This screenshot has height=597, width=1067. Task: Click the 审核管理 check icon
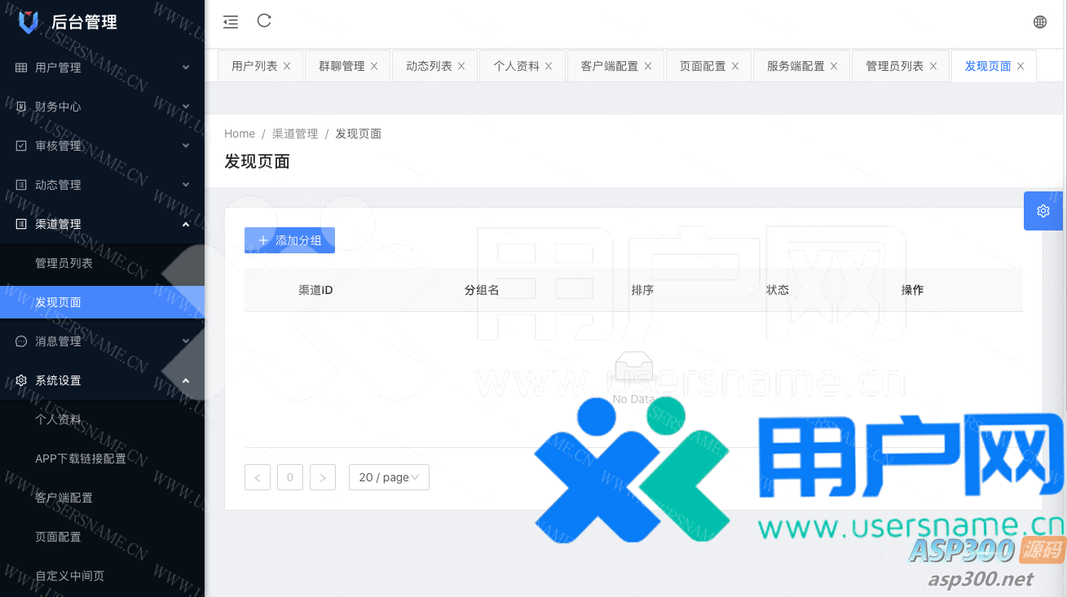coord(21,146)
